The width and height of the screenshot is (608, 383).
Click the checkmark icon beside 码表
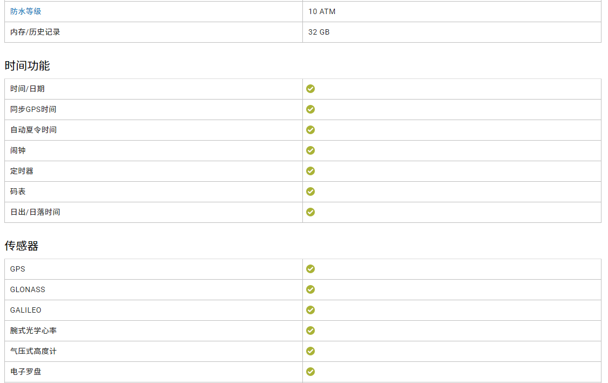tap(311, 191)
